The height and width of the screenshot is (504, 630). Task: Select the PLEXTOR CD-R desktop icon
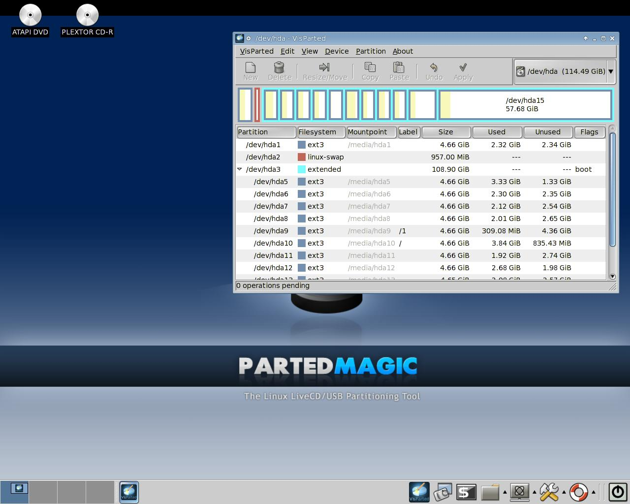coord(88,20)
